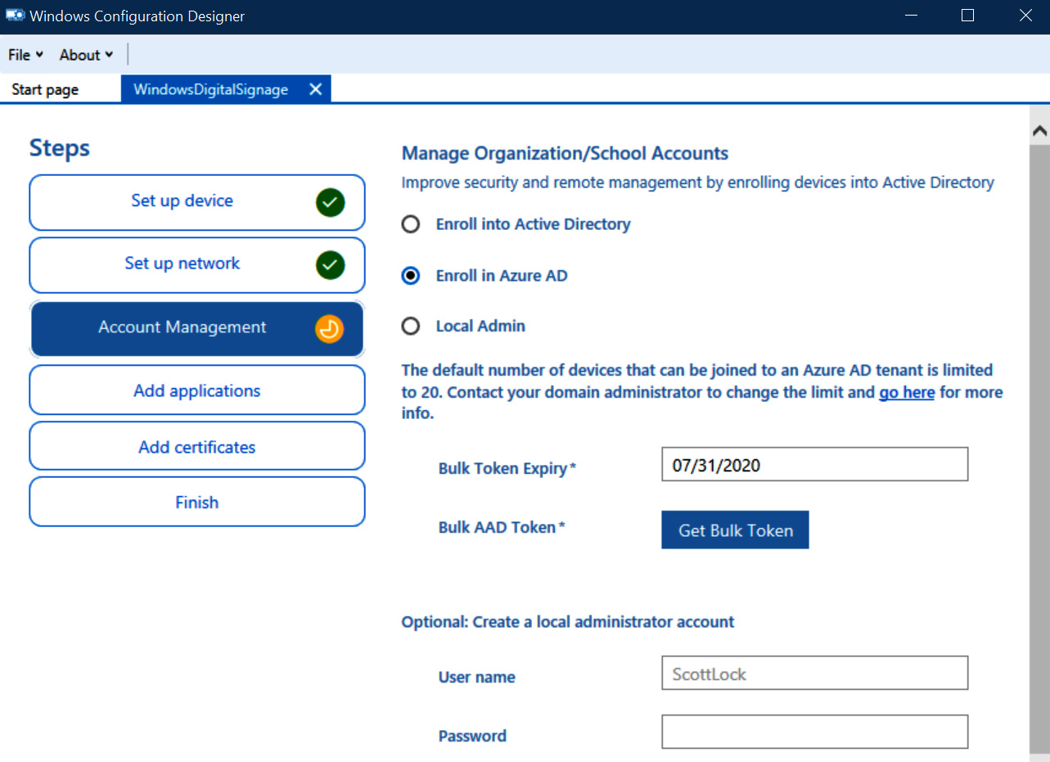The image size is (1050, 762).
Task: Open the File menu
Action: (25, 55)
